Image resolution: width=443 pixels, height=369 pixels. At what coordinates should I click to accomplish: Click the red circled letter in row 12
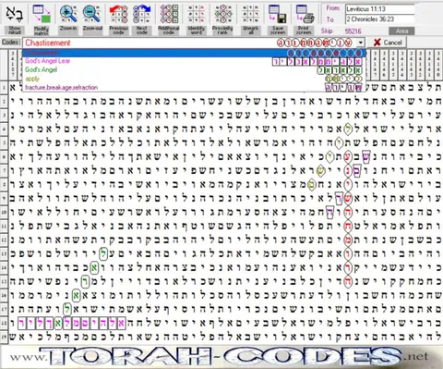348,240
